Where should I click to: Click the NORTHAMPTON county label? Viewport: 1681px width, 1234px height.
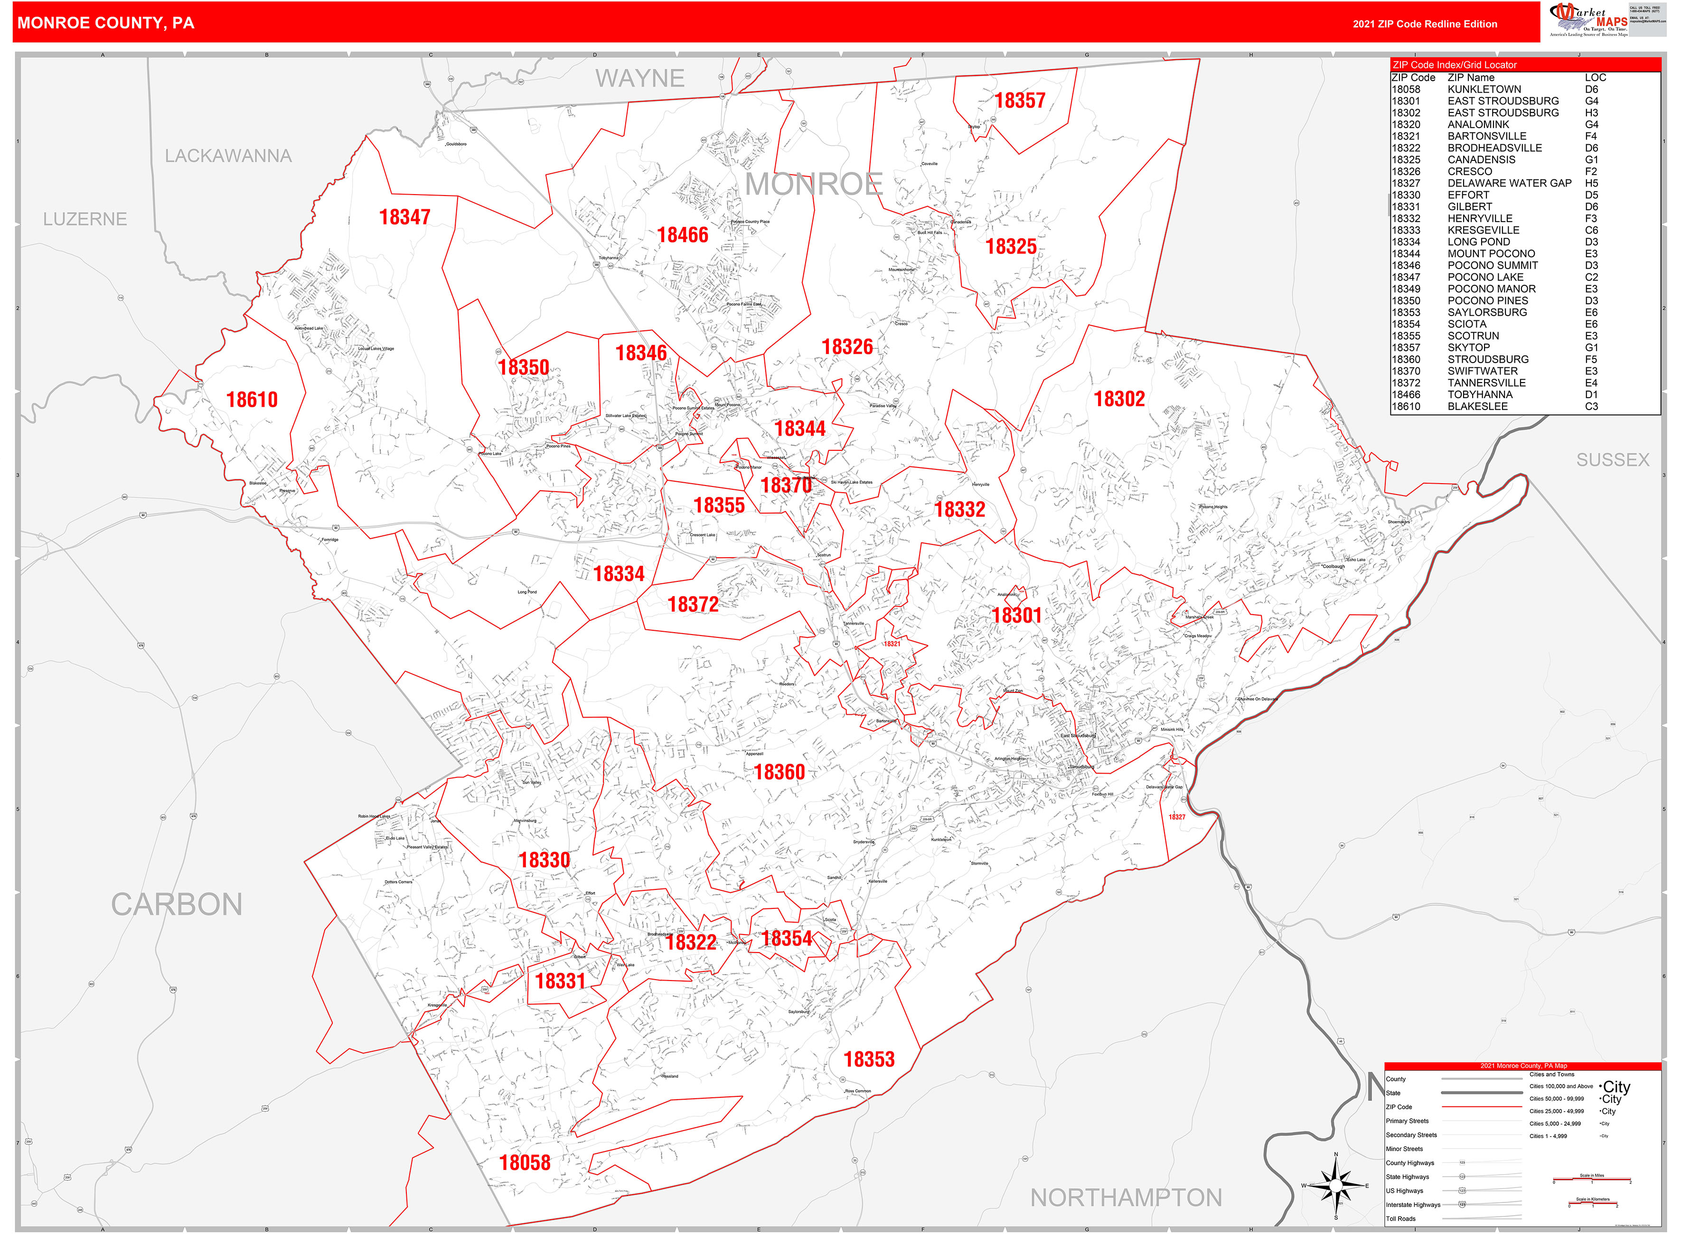point(1125,1197)
